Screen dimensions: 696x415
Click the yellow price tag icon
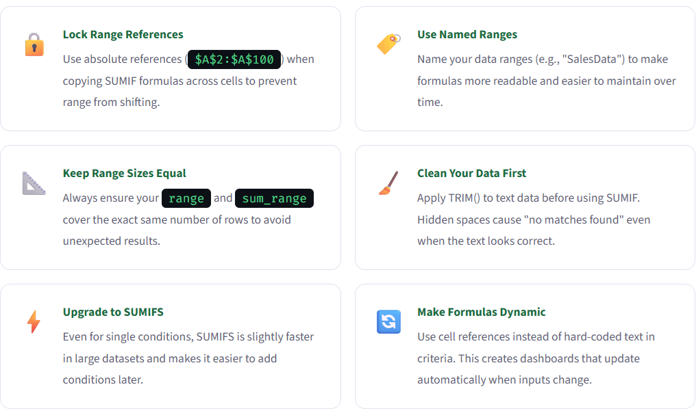(x=388, y=44)
